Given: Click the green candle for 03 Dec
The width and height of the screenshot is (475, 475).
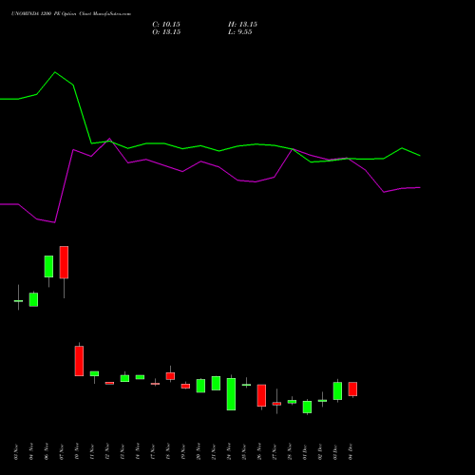Looking at the screenshot, I should coord(337,390).
